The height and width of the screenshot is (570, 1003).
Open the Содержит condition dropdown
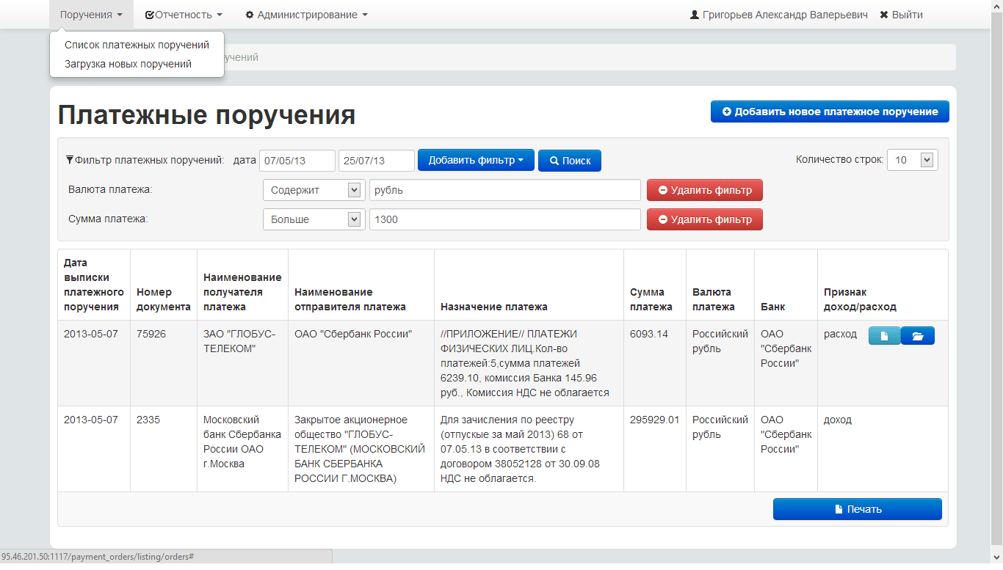(314, 190)
